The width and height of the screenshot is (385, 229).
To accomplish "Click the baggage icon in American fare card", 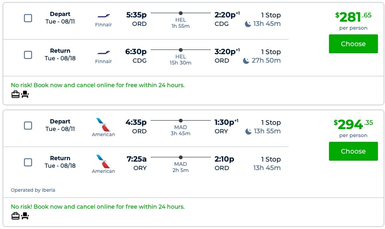I will point(16,216).
